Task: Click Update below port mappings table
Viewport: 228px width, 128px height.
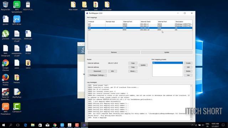Action: pos(167,52)
